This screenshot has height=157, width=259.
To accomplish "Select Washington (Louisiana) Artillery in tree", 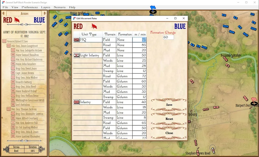I will point(30,100).
